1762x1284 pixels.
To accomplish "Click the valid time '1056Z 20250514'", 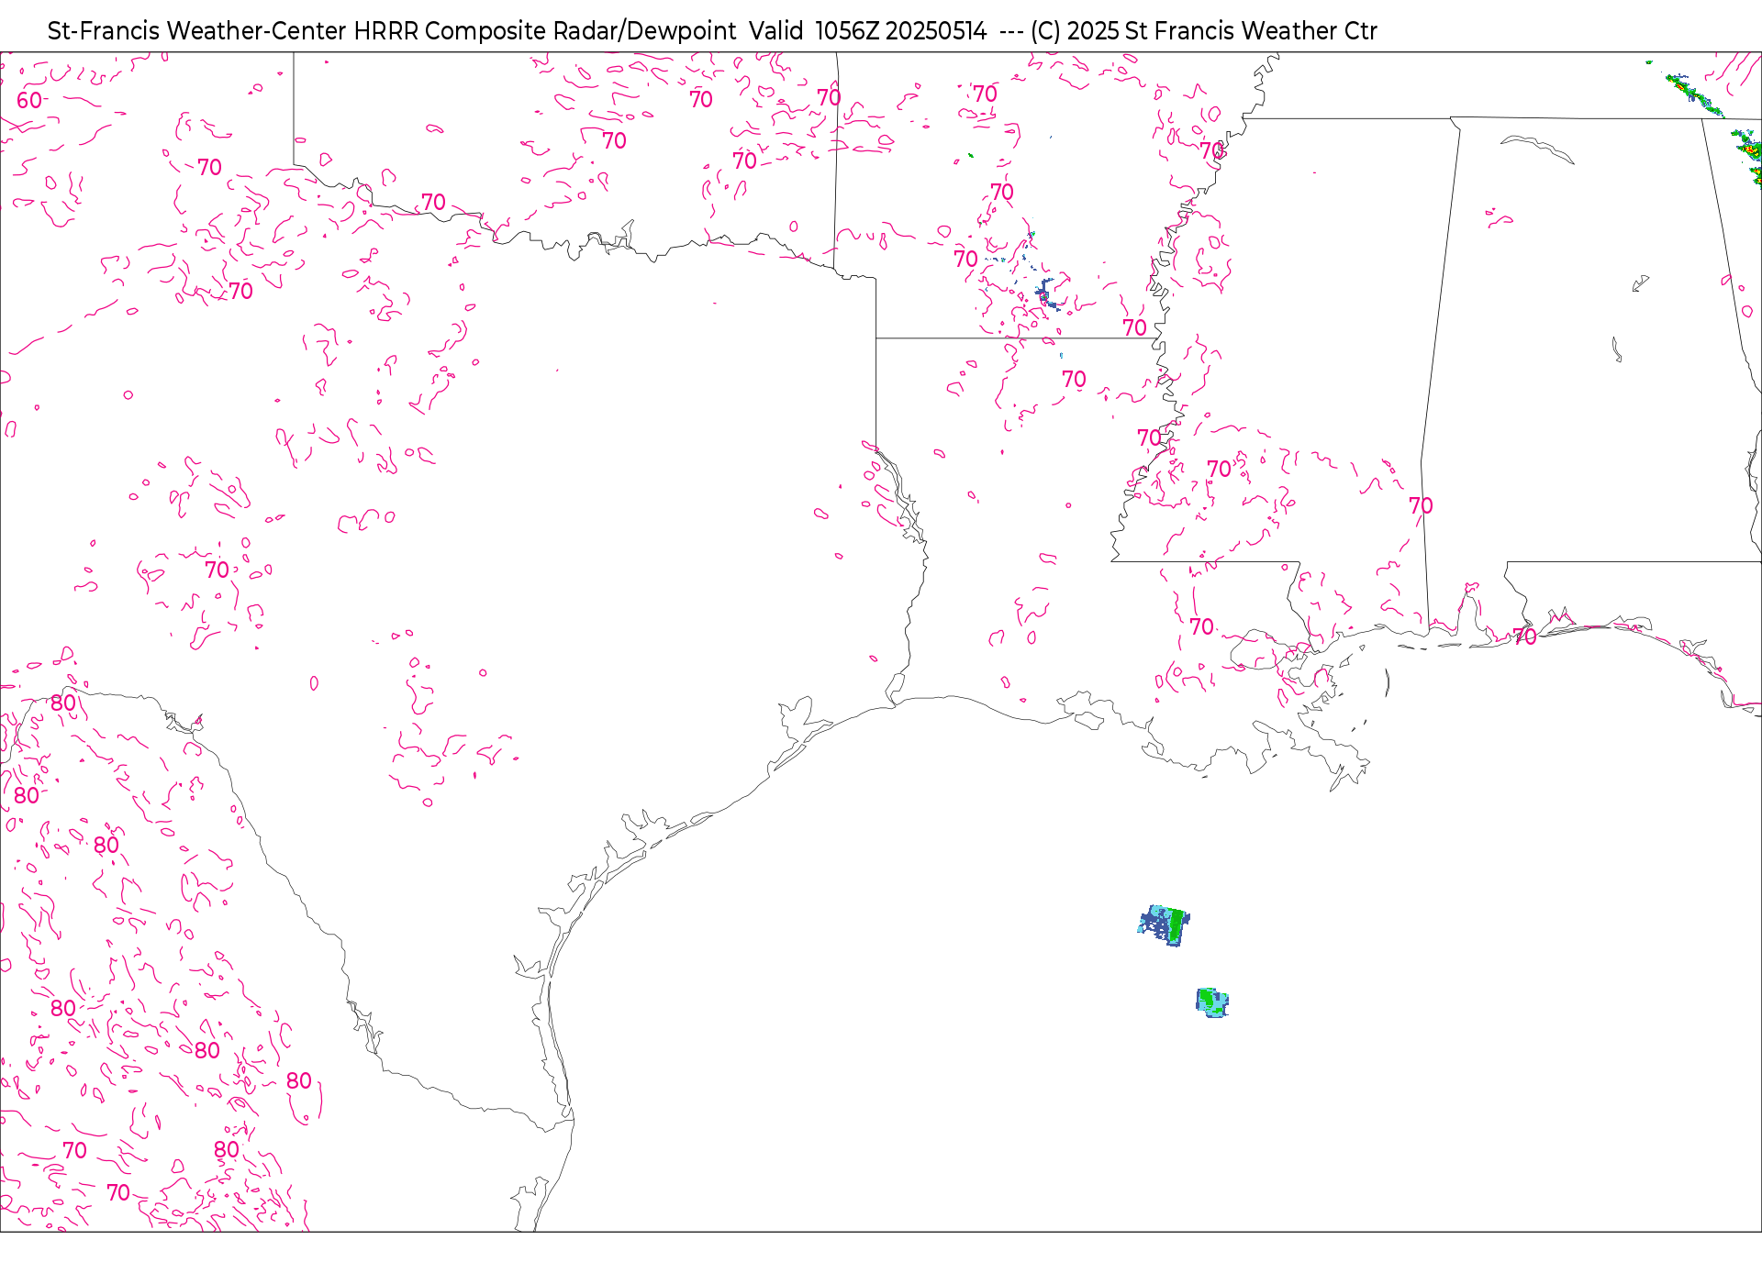I will [x=901, y=31].
